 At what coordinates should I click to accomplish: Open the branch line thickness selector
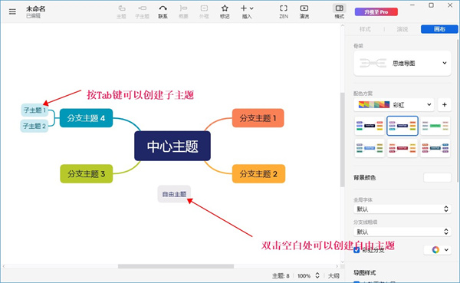(x=402, y=232)
